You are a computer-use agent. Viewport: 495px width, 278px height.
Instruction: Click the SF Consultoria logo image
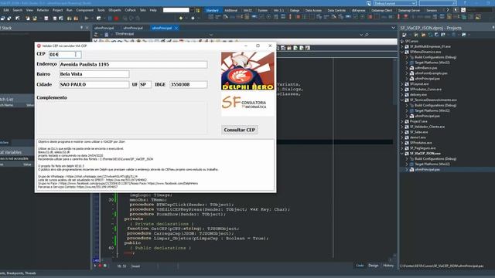coord(247,103)
